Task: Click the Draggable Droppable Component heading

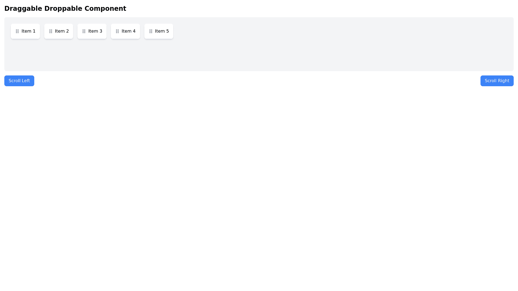Action: tap(65, 8)
